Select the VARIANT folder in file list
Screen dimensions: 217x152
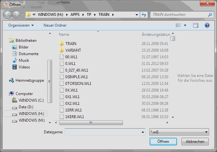[x=73, y=50]
